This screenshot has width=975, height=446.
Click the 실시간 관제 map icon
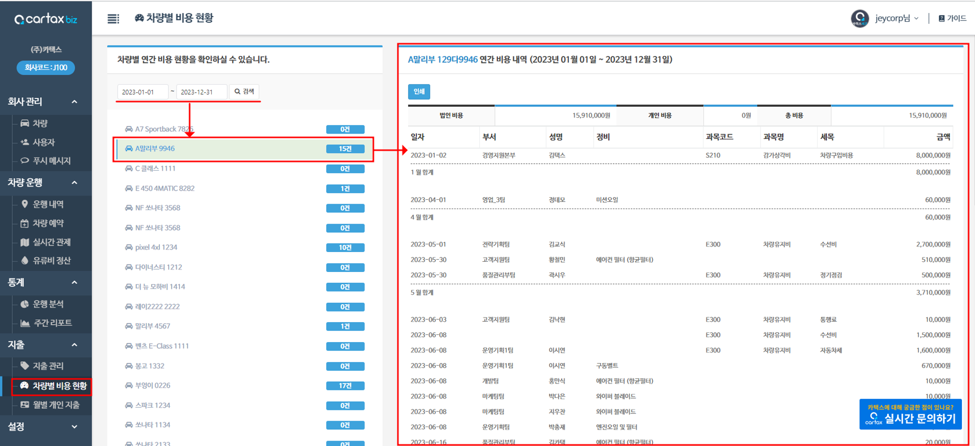click(25, 242)
